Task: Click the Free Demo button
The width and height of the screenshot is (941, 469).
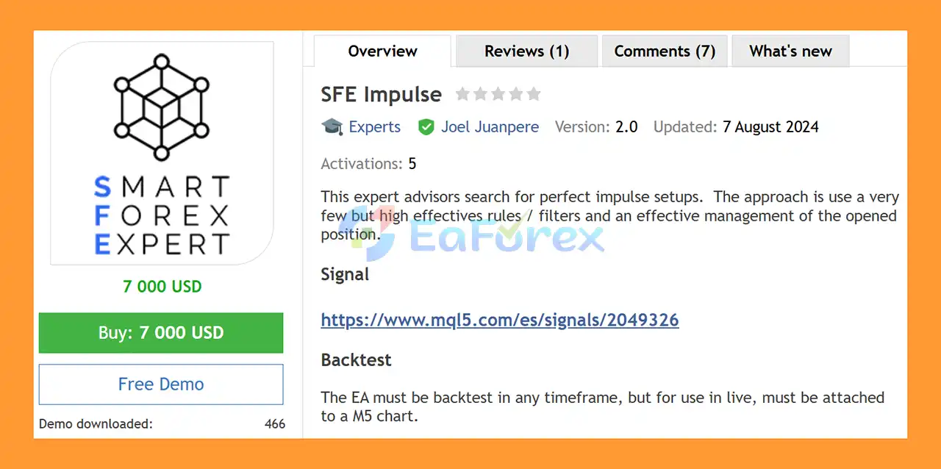Action: coord(161,384)
